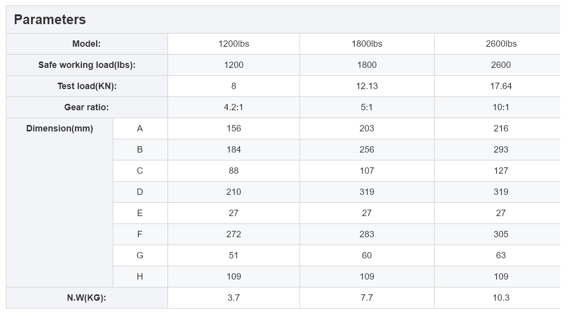Select the Dimension(mm) label cell
The width and height of the screenshot is (572, 315).
point(60,128)
